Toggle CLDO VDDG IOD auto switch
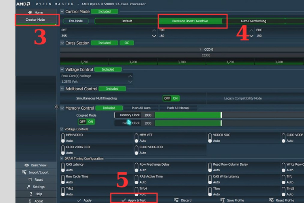Image resolution: width=304 pixels, height=203 pixels. [136, 150]
